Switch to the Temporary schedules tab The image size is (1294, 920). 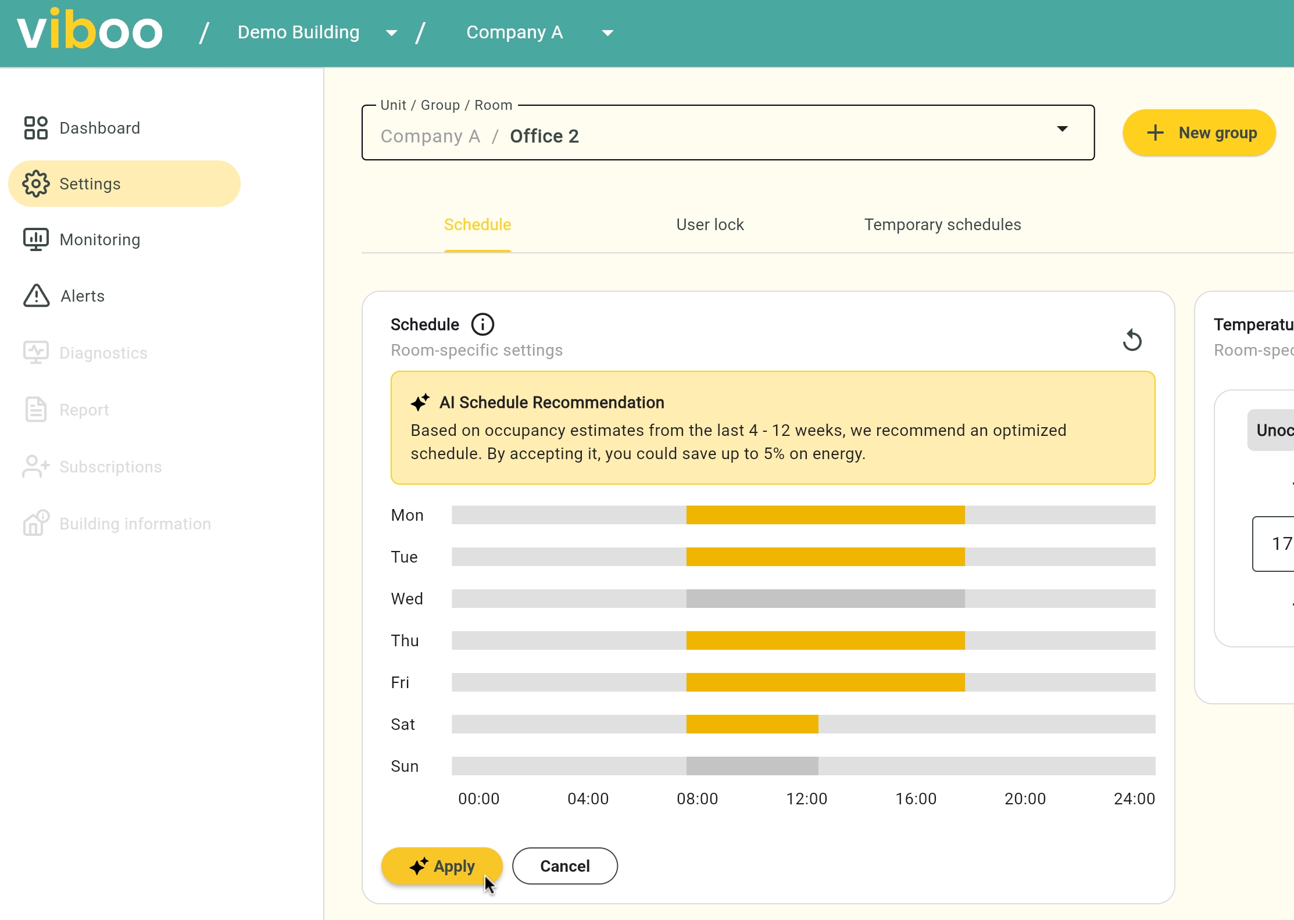point(942,224)
